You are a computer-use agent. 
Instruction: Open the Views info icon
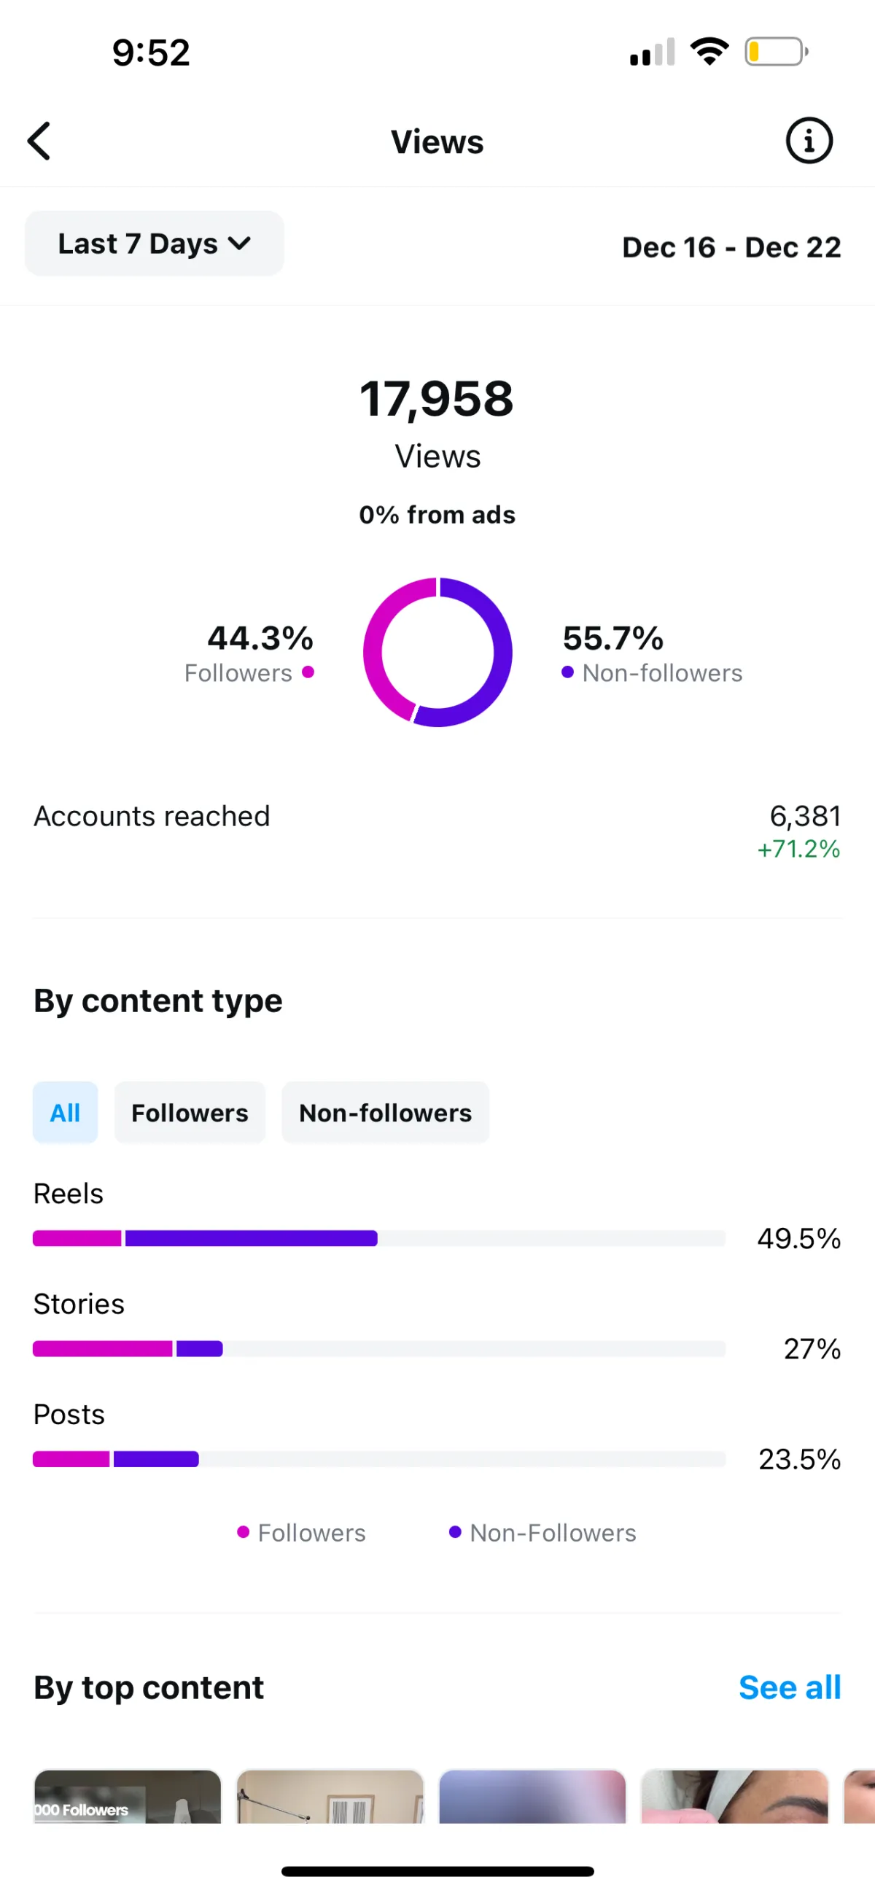click(x=809, y=140)
